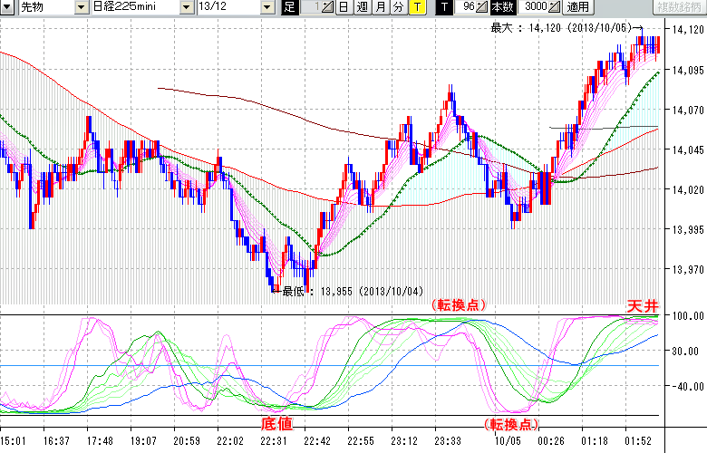Switch to 週 (weekly) candles
Image resolution: width=707 pixels, height=453 pixels.
pyautogui.click(x=362, y=7)
